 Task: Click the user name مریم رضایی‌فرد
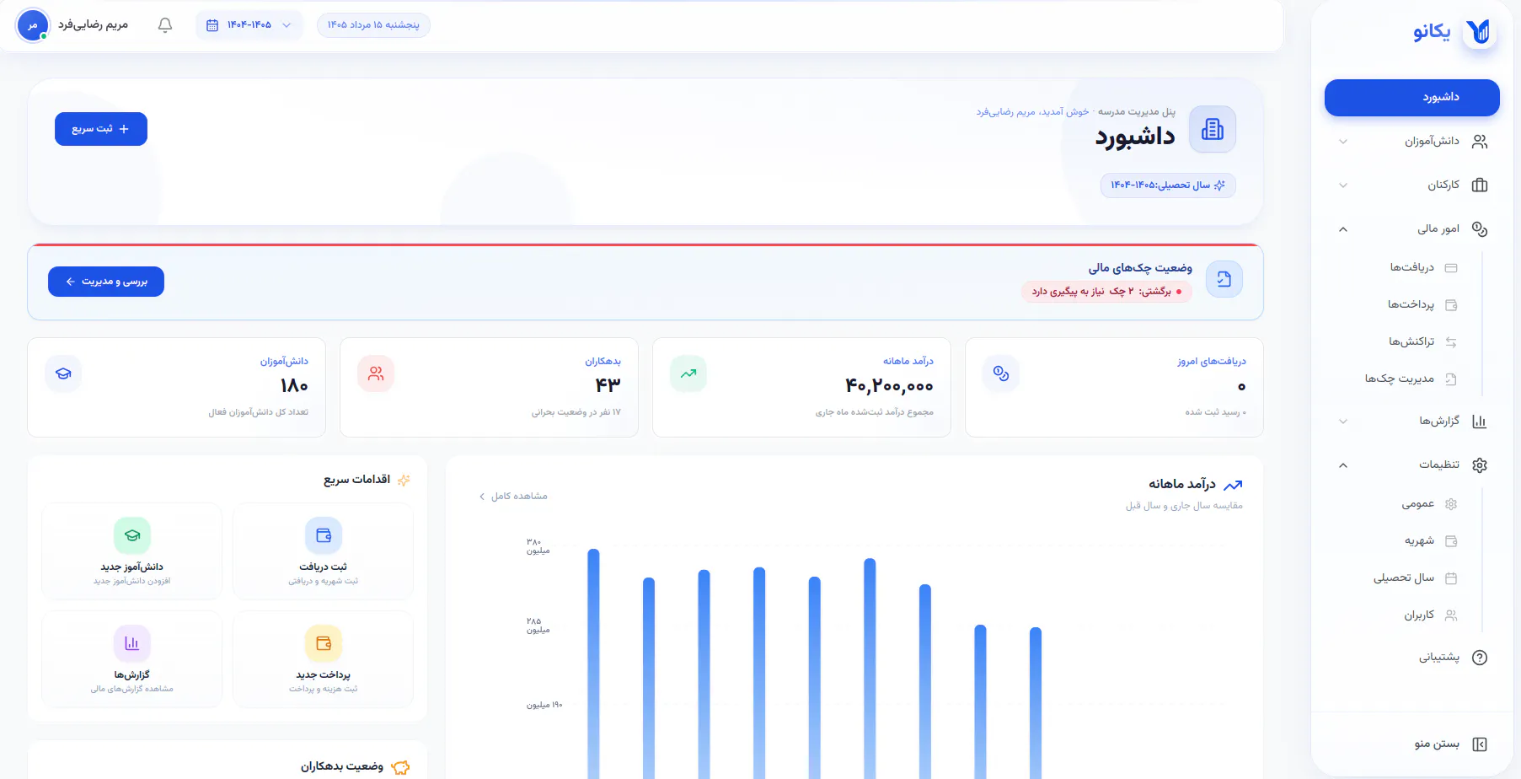pos(93,25)
